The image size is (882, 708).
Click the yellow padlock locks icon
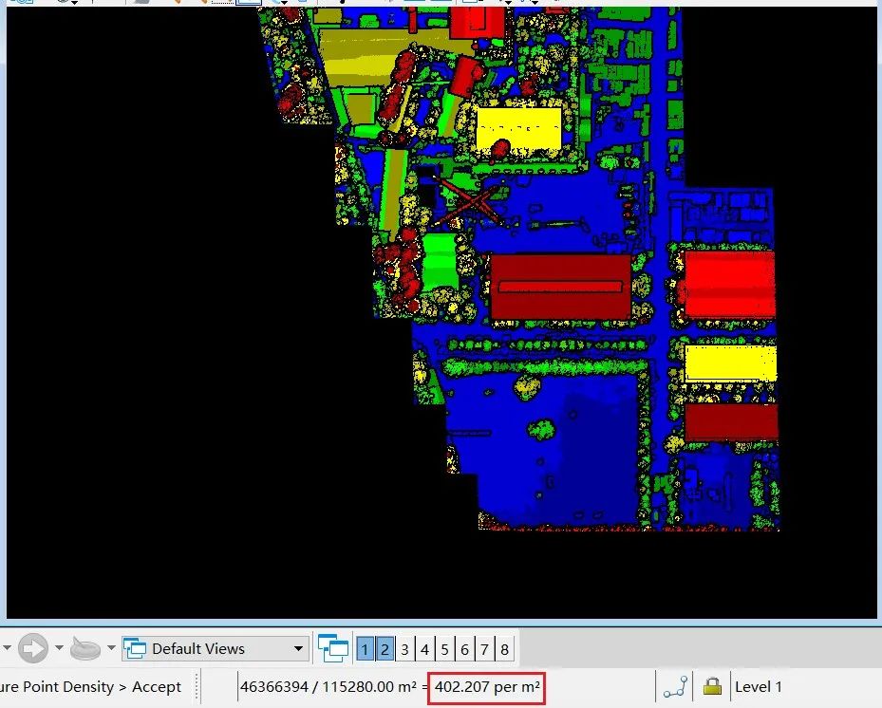click(712, 686)
